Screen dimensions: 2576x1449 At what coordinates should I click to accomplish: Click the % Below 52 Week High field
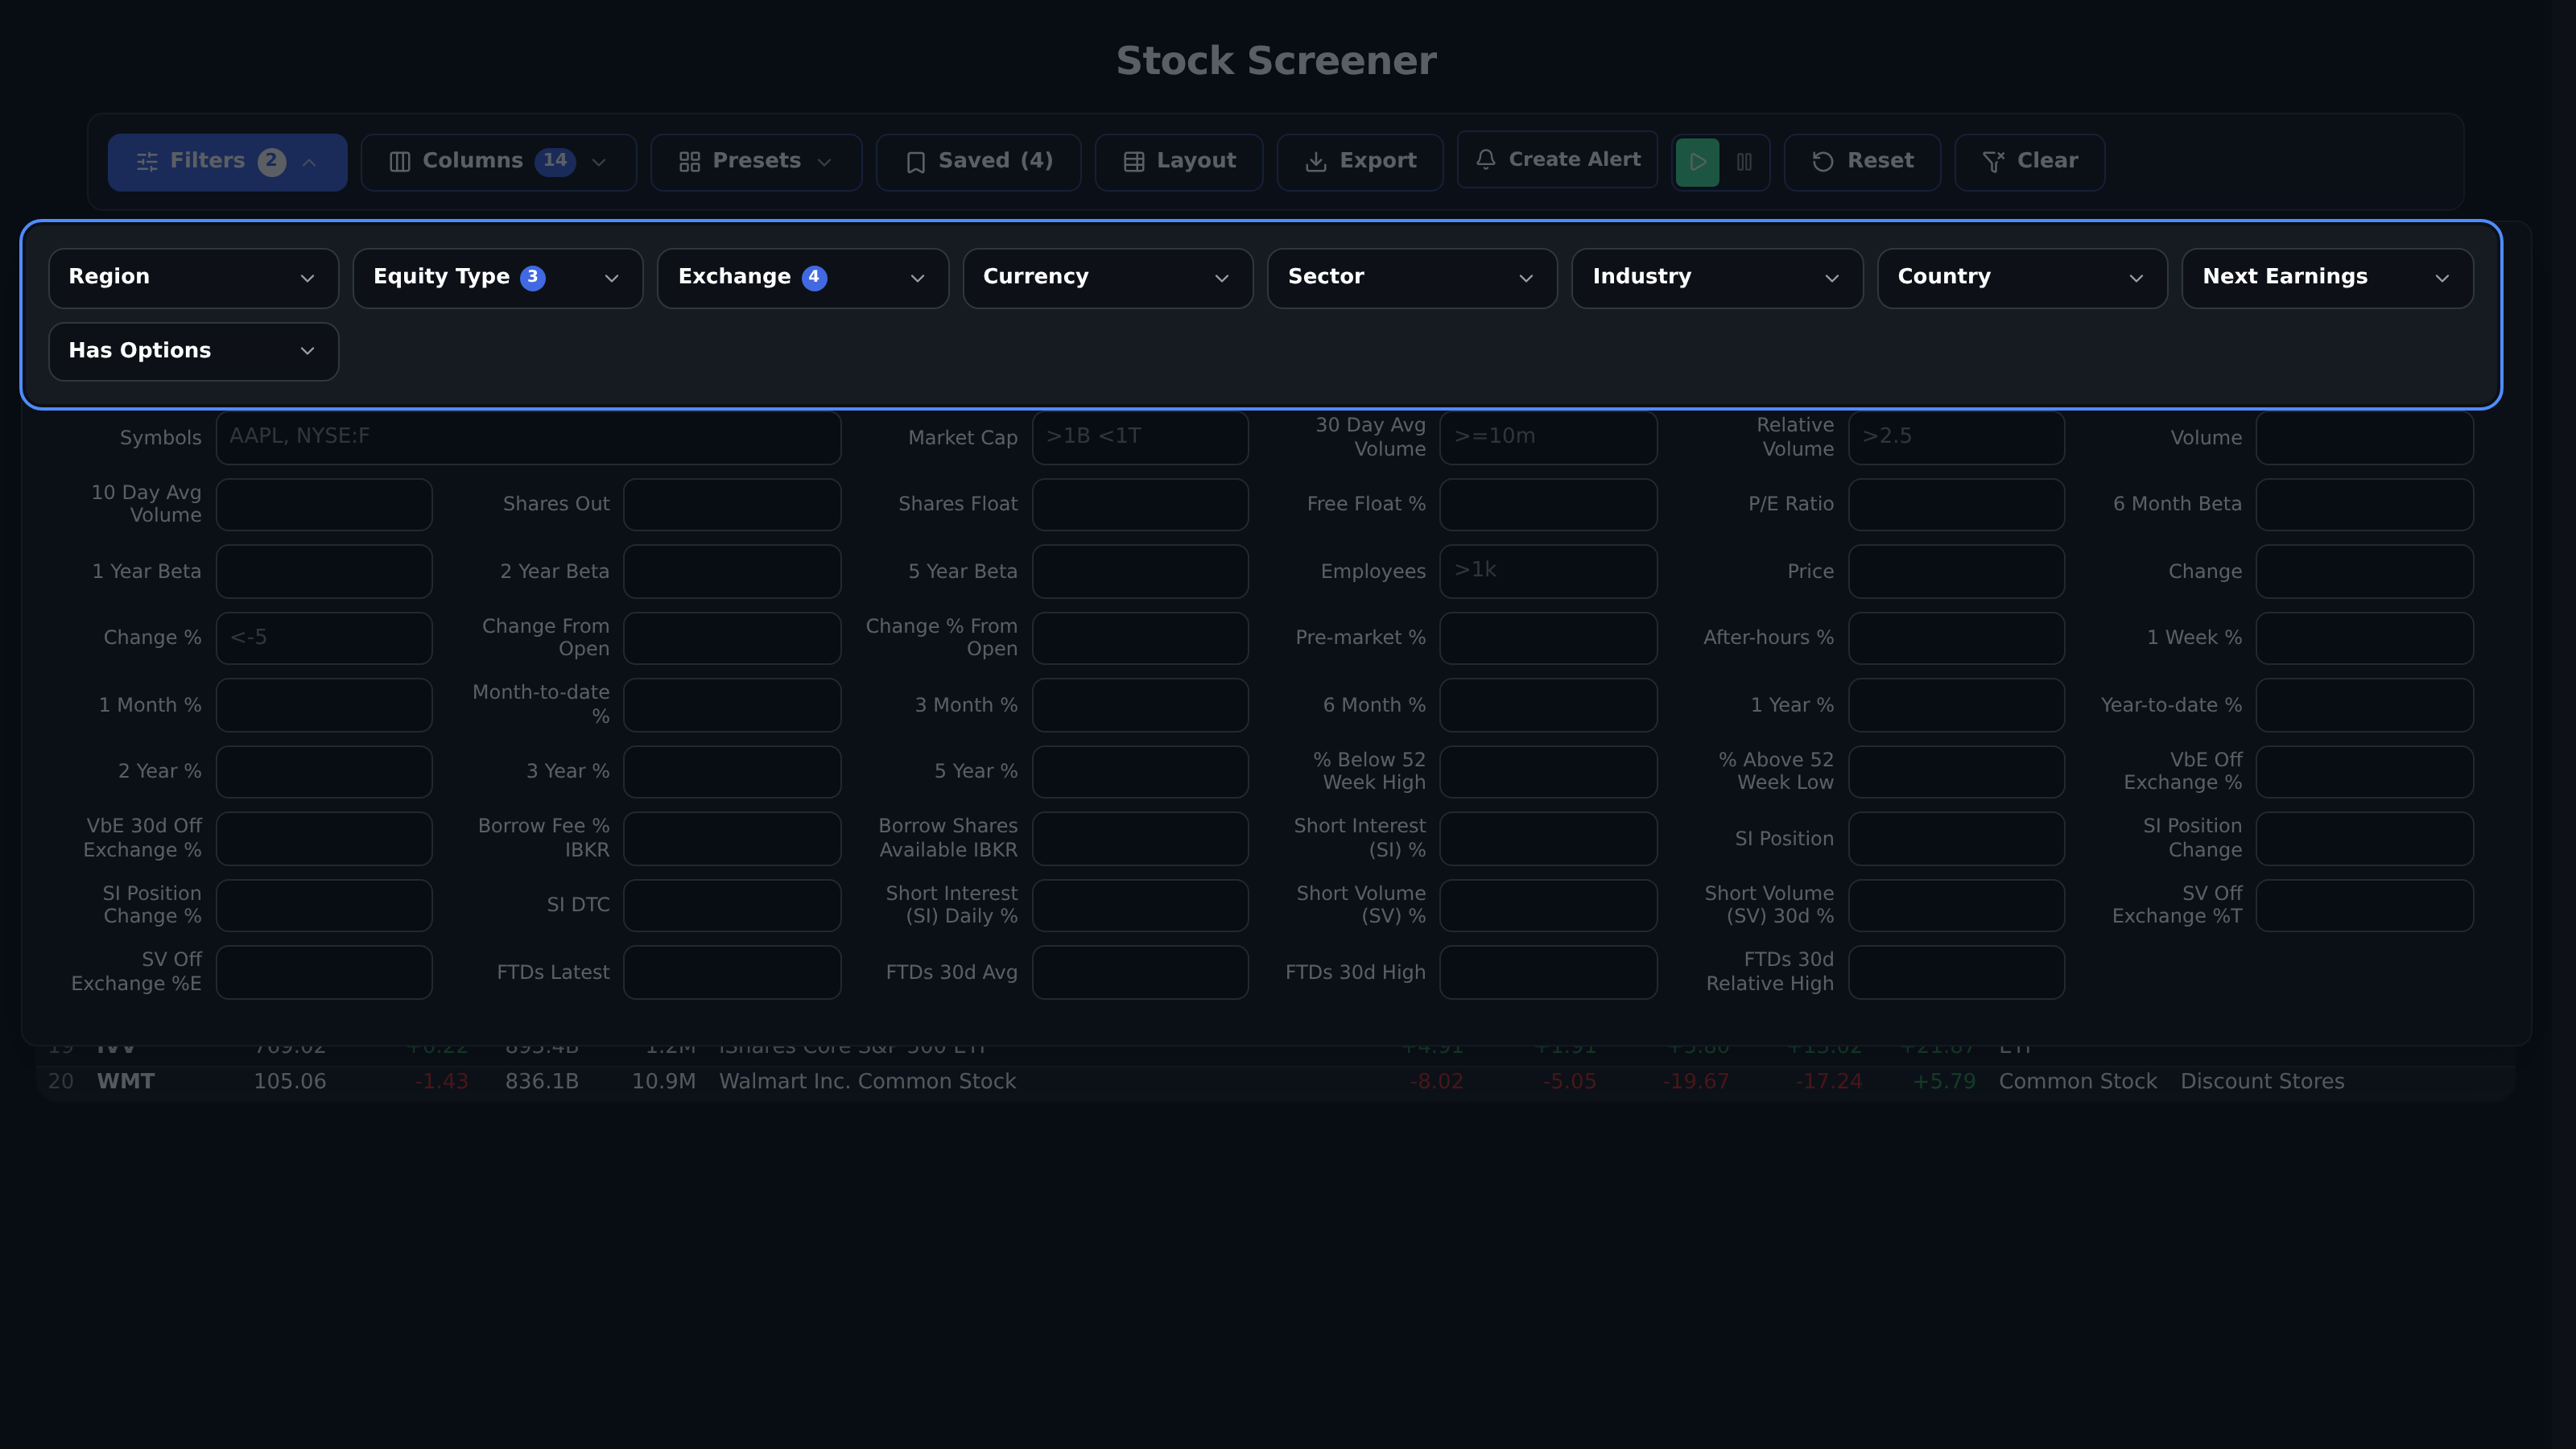(x=1548, y=771)
